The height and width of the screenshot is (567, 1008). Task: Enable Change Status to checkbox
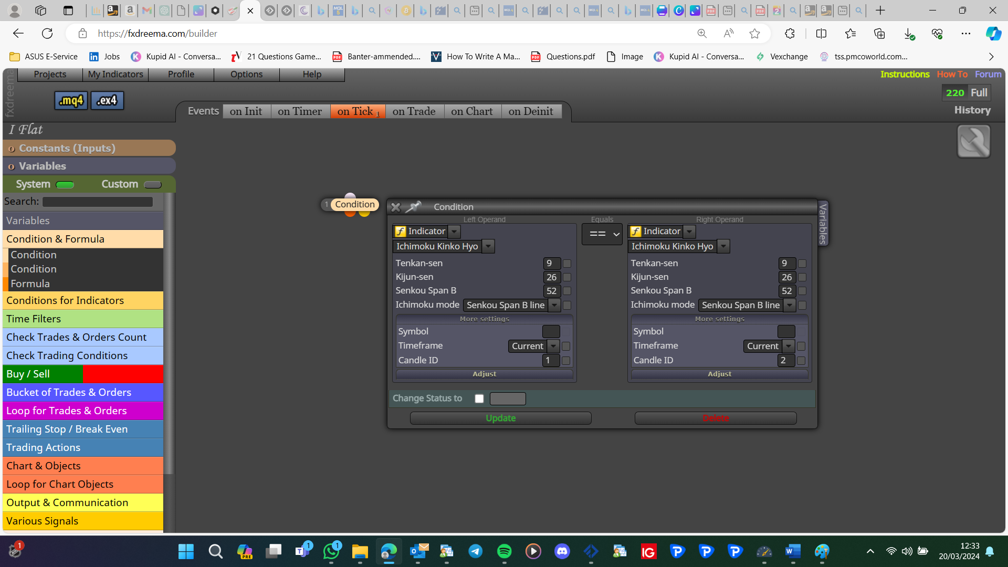click(x=479, y=398)
